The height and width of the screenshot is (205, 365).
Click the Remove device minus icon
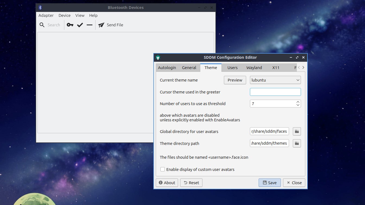(x=90, y=25)
